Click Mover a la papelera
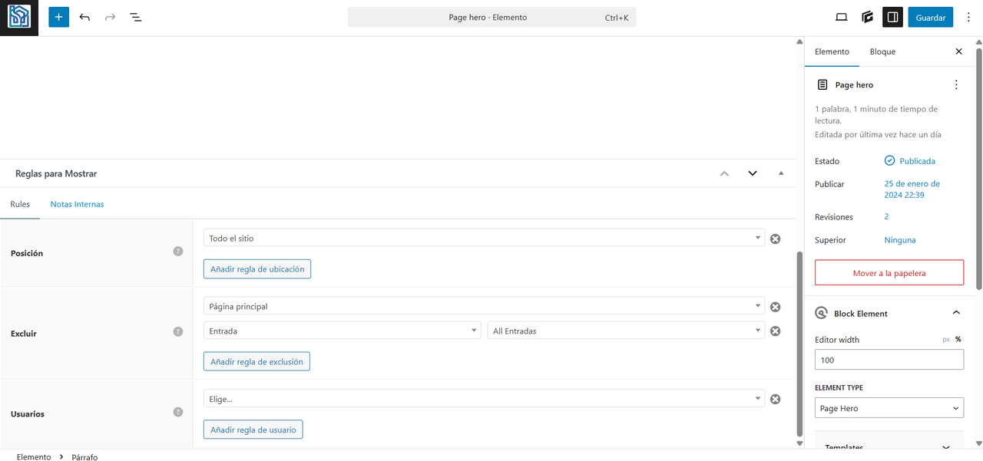 [889, 273]
